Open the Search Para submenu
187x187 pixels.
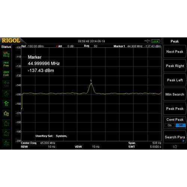(x=175, y=137)
